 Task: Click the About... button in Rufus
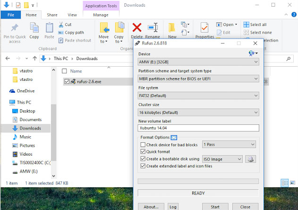pyautogui.click(x=151, y=207)
